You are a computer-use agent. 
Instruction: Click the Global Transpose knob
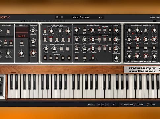[33, 30]
